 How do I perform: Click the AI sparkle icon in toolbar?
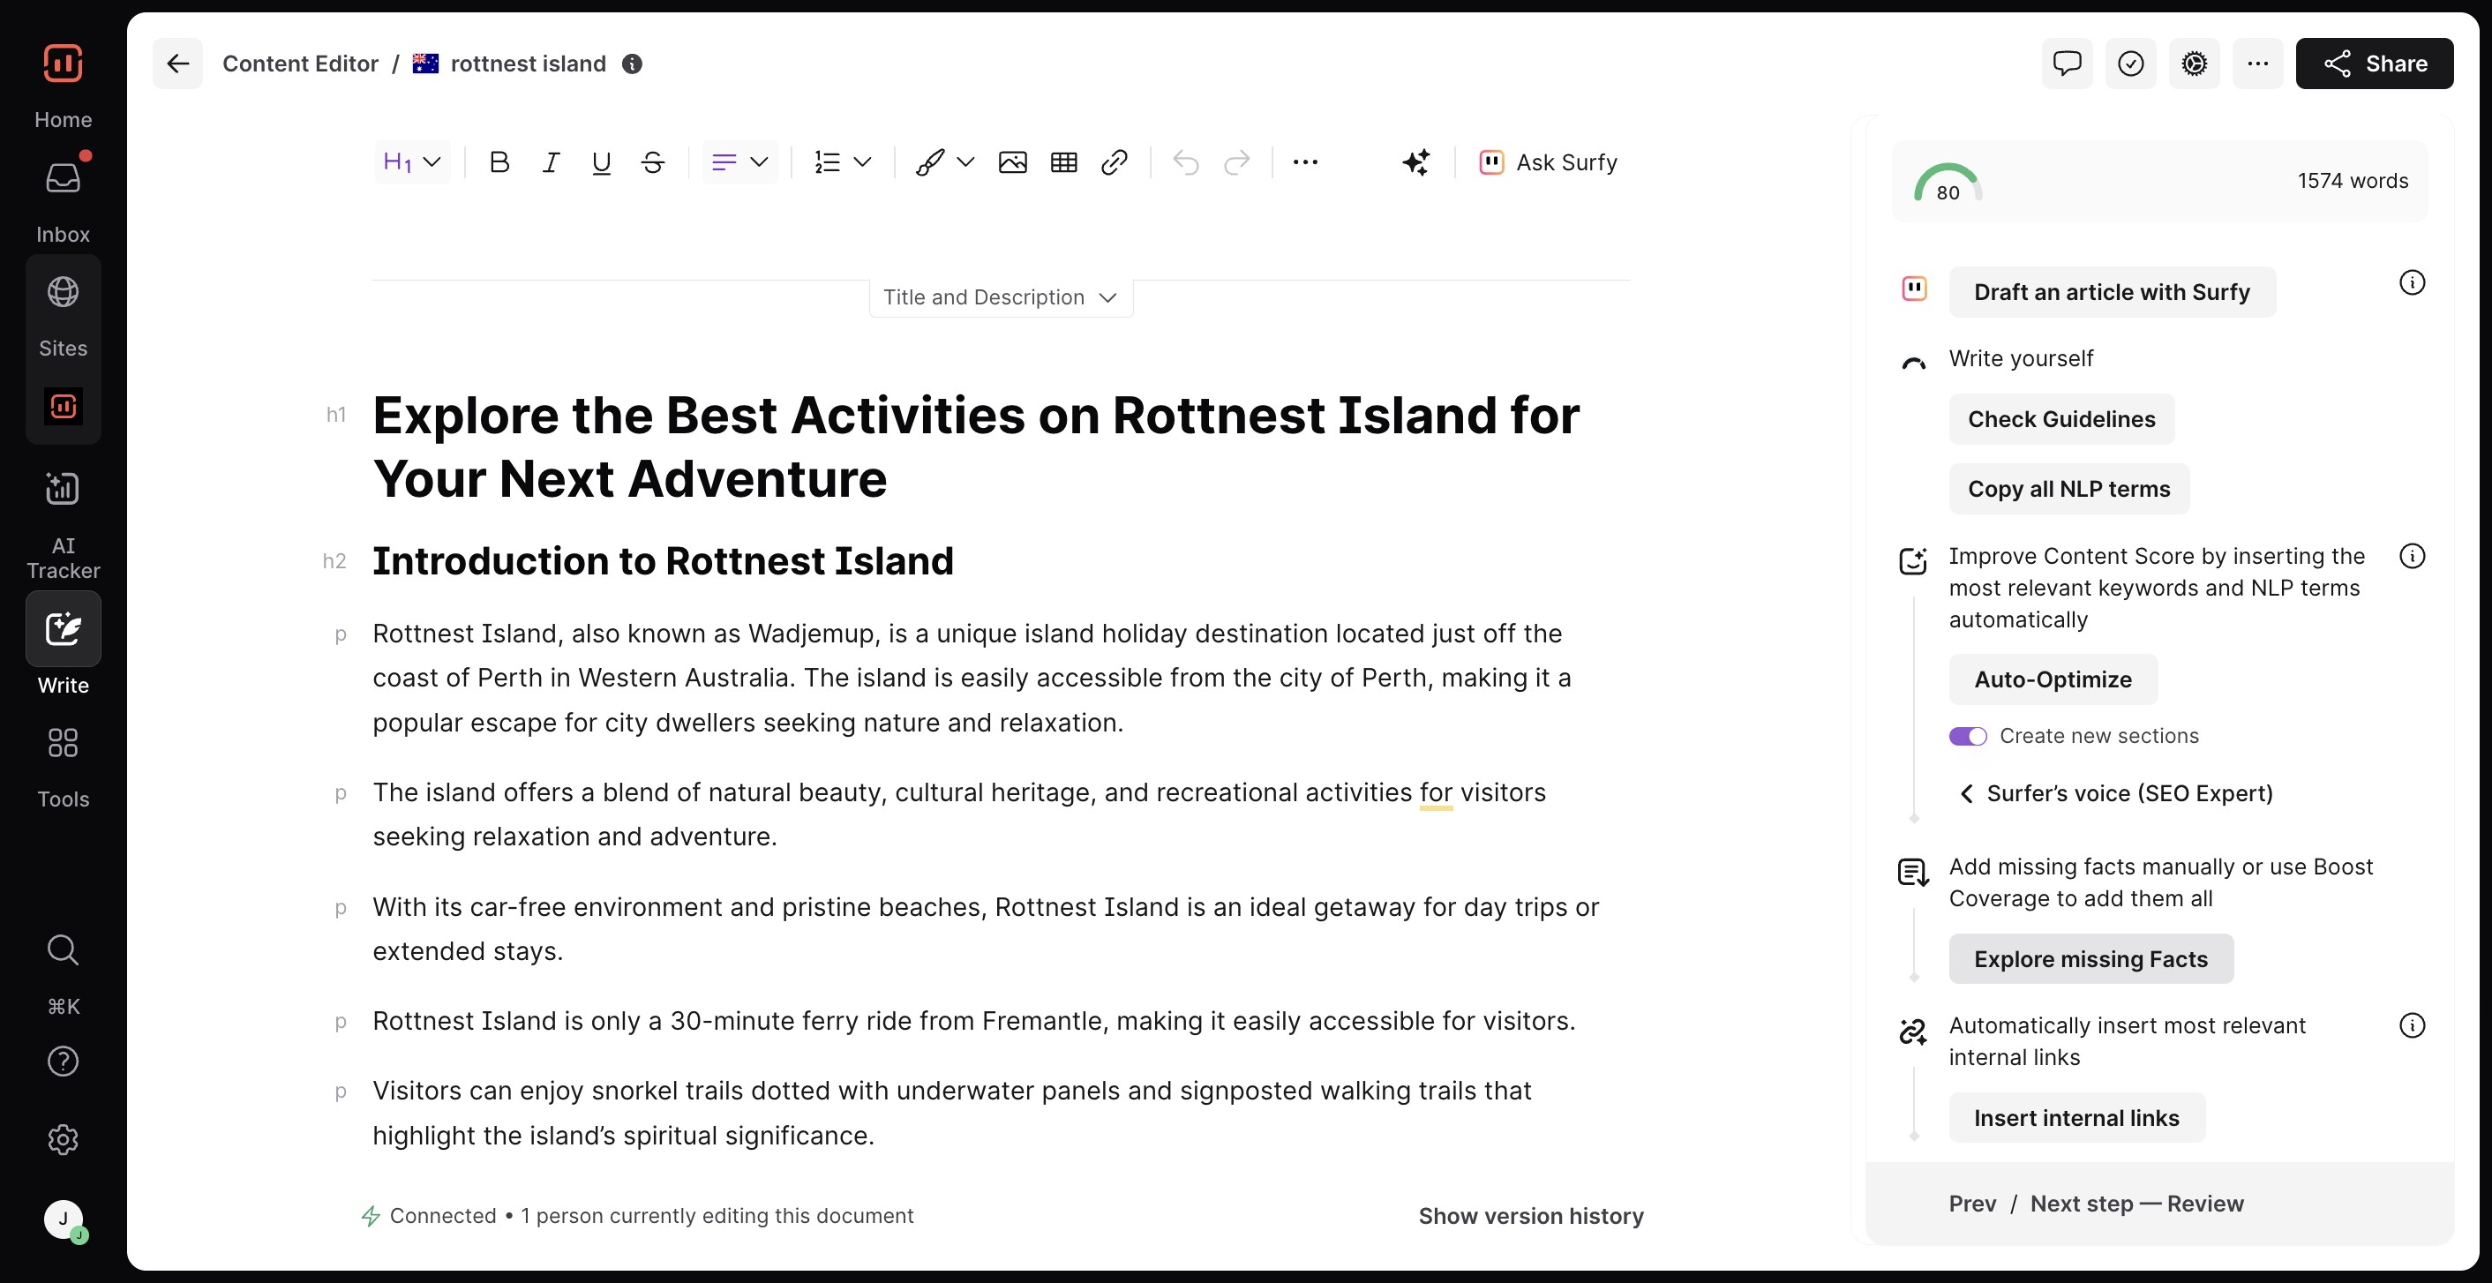click(1416, 162)
